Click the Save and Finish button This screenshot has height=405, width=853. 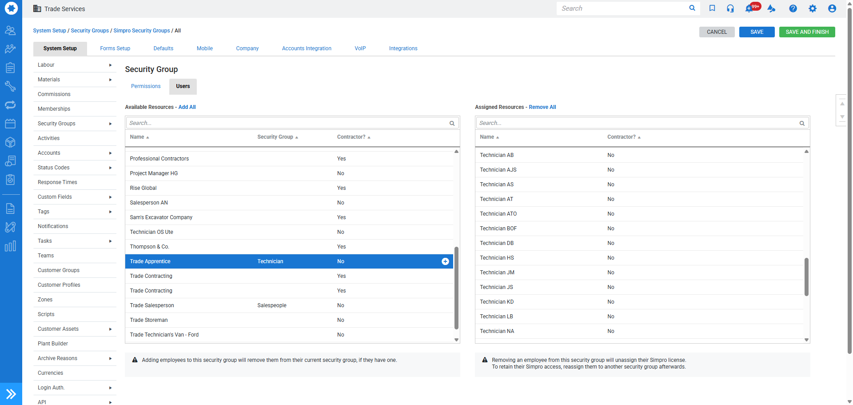coord(807,32)
